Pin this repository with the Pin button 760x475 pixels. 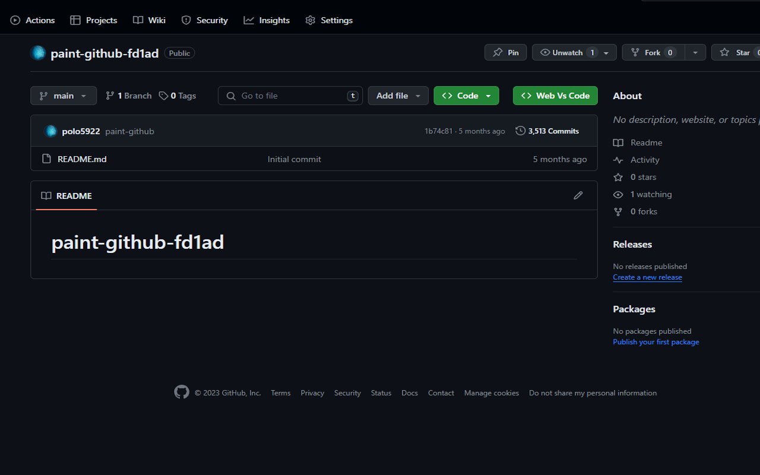pyautogui.click(x=506, y=52)
